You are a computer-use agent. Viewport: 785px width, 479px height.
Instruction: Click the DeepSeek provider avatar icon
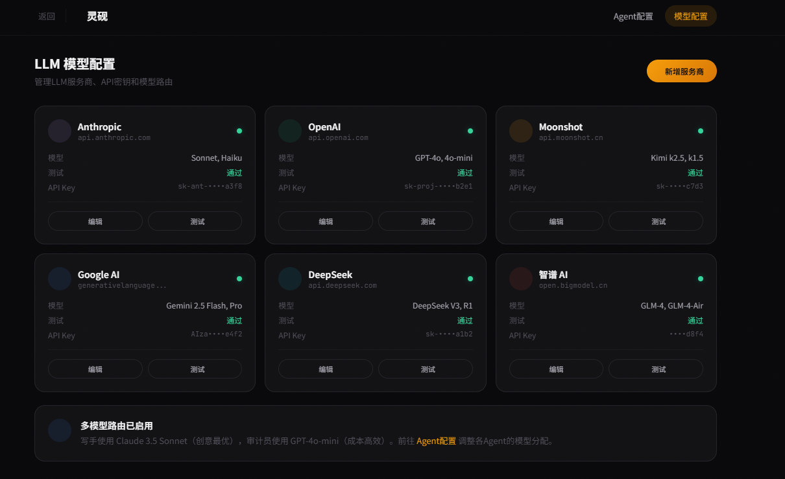click(x=290, y=279)
